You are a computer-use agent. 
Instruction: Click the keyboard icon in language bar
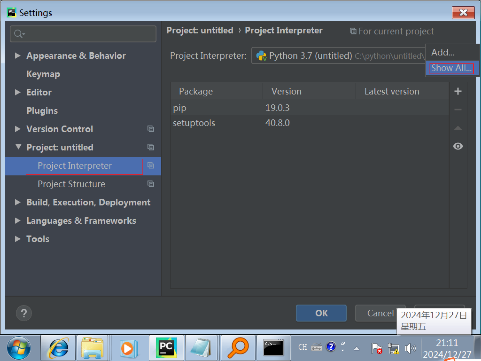coord(317,347)
